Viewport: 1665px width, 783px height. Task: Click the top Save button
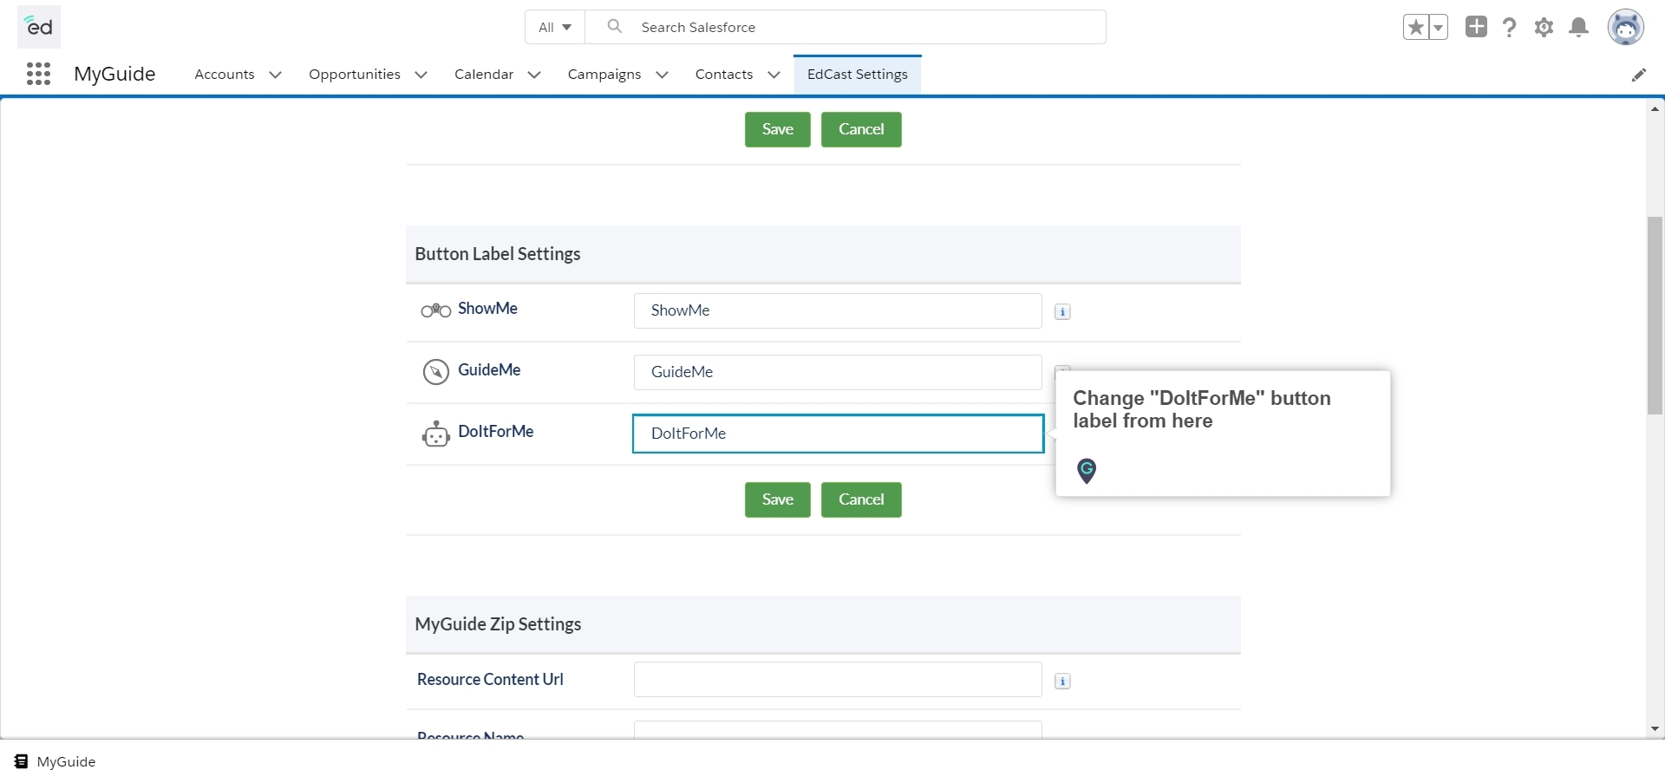(x=778, y=129)
